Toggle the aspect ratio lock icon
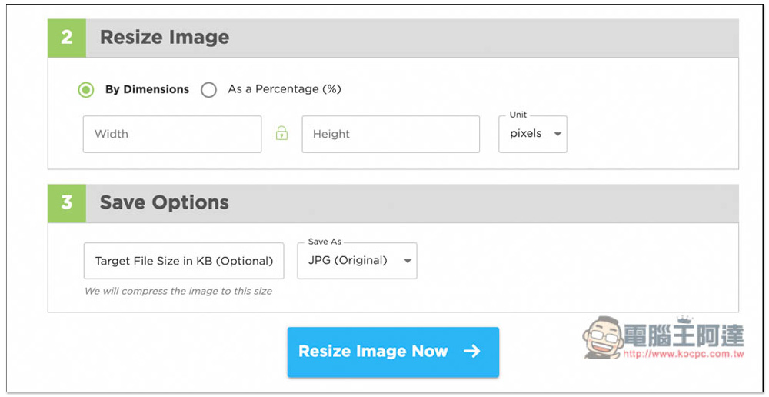 pos(281,133)
